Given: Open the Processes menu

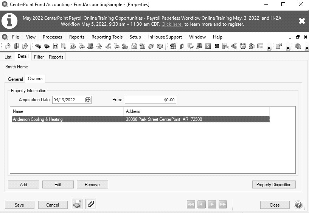Looking at the screenshot, I should [x=52, y=37].
